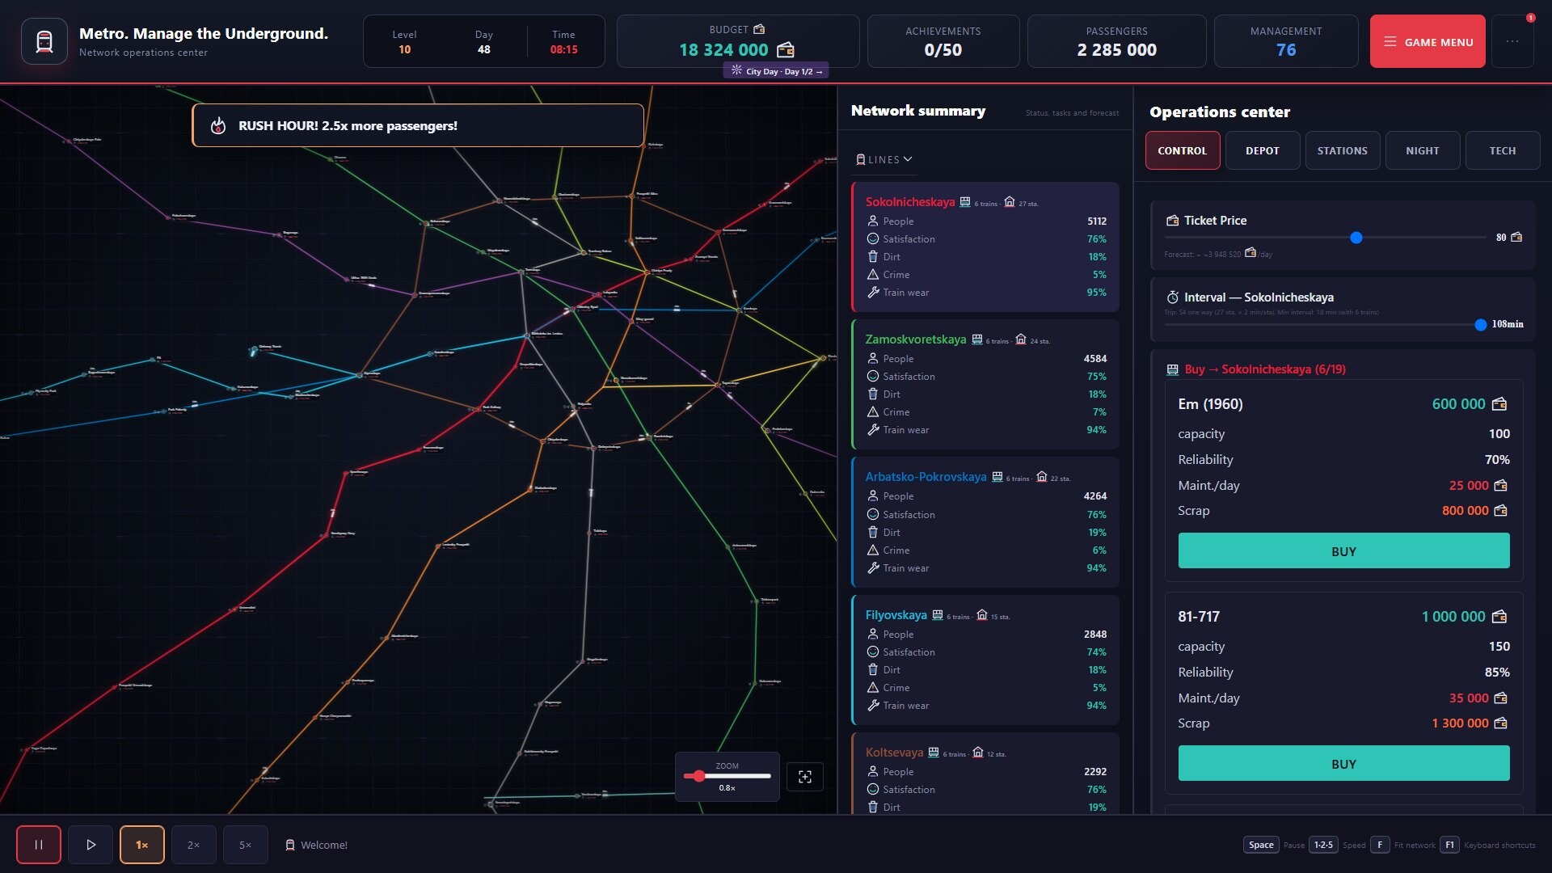Switch to the CONTROL tab
This screenshot has width=1552, height=873.
[1183, 150]
